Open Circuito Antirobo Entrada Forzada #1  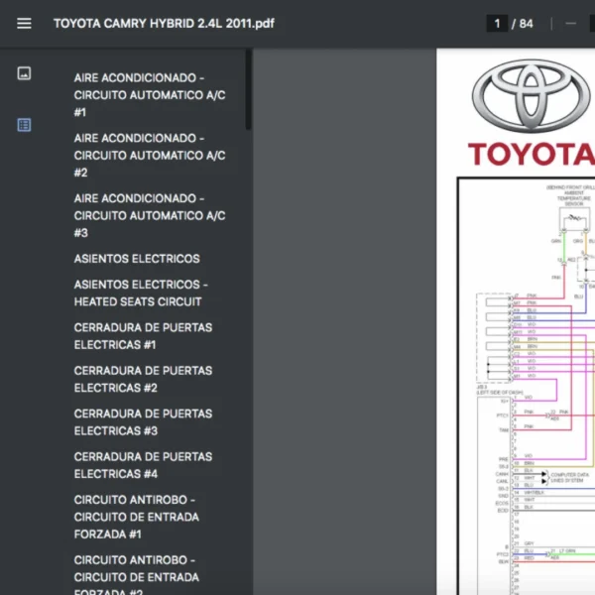coord(136,517)
